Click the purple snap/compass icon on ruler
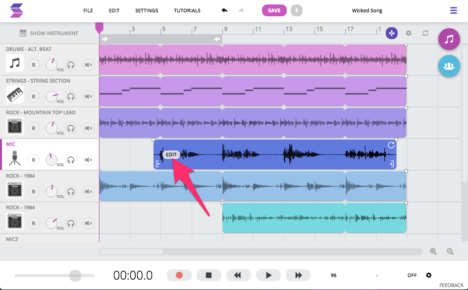The height and width of the screenshot is (290, 468). point(392,33)
